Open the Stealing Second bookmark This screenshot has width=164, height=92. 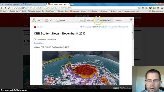tap(36, 11)
